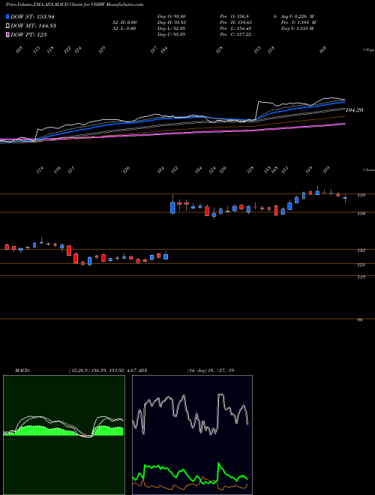
Task: Click the (14 day) ADX values text
Action: pos(211,370)
